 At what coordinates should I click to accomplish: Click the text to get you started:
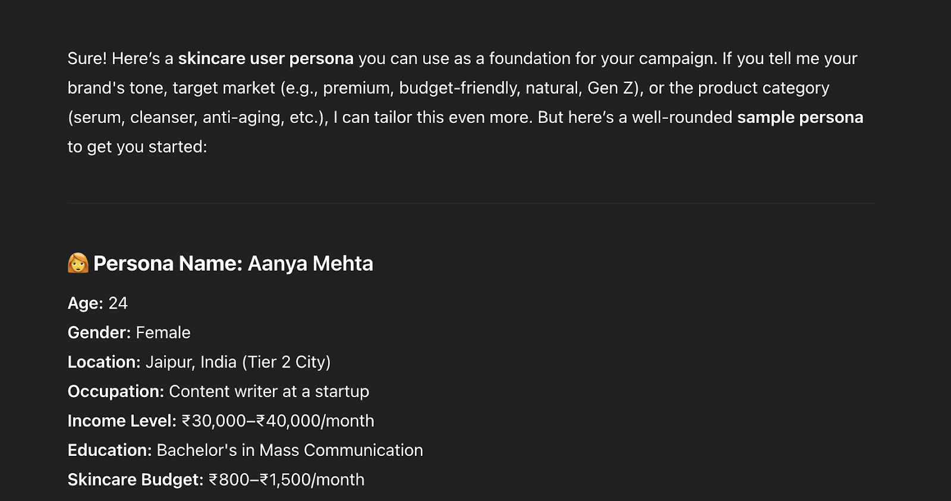(x=137, y=147)
